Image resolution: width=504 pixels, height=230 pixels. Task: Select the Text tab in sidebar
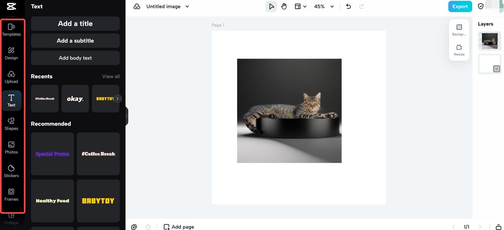coord(11,101)
